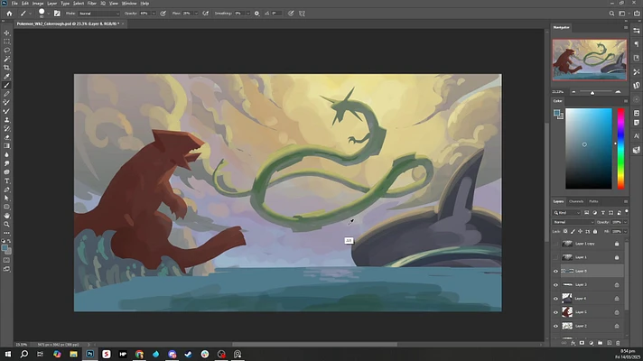Viewport: 643px width, 361px height.
Task: Create a new layer icon
Action: (x=609, y=343)
